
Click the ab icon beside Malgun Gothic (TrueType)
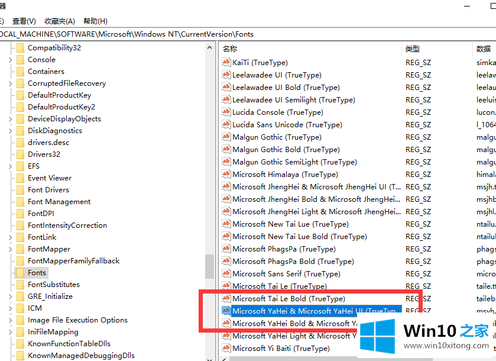[226, 137]
